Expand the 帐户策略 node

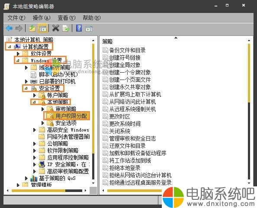pyautogui.click(x=35, y=95)
